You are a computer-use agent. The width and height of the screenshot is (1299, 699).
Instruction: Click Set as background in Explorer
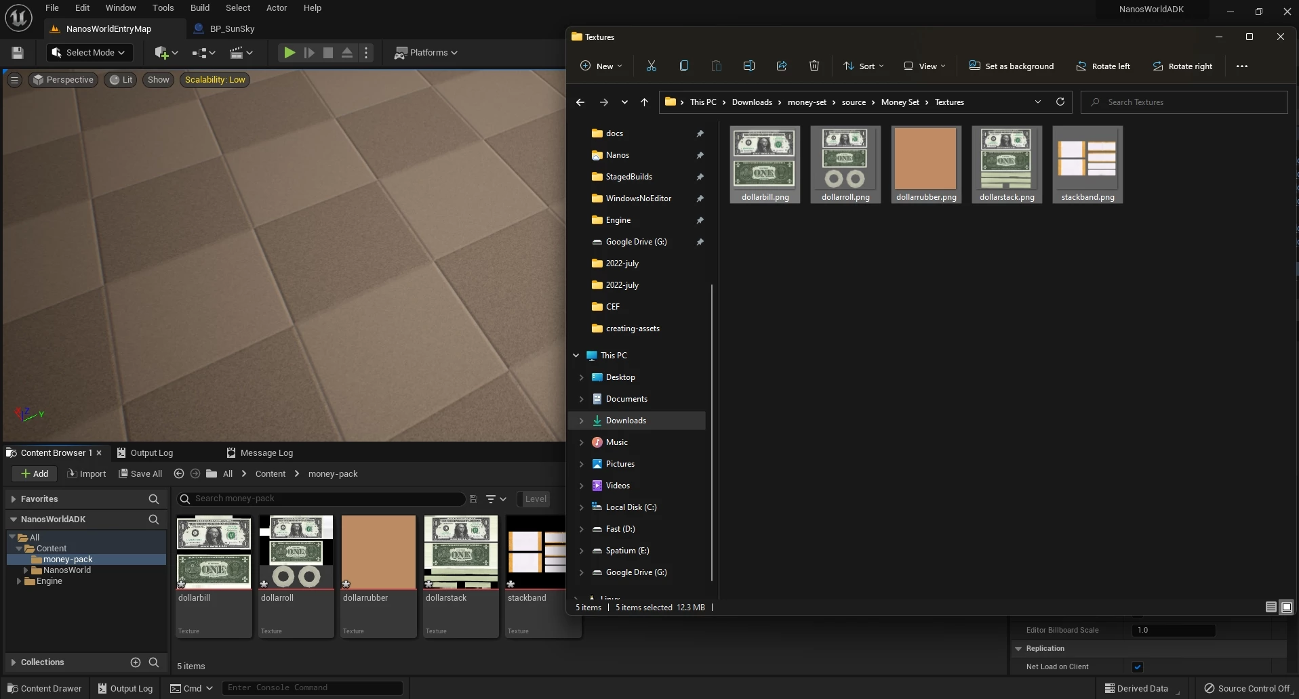1012,66
